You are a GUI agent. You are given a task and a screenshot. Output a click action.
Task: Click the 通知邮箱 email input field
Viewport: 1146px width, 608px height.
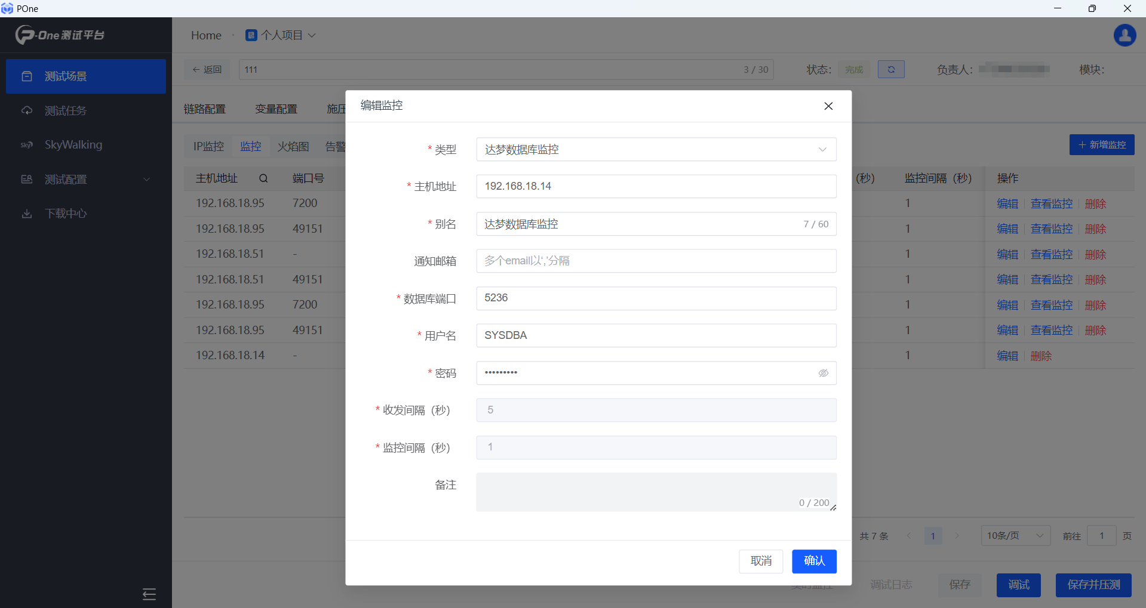[x=656, y=261]
